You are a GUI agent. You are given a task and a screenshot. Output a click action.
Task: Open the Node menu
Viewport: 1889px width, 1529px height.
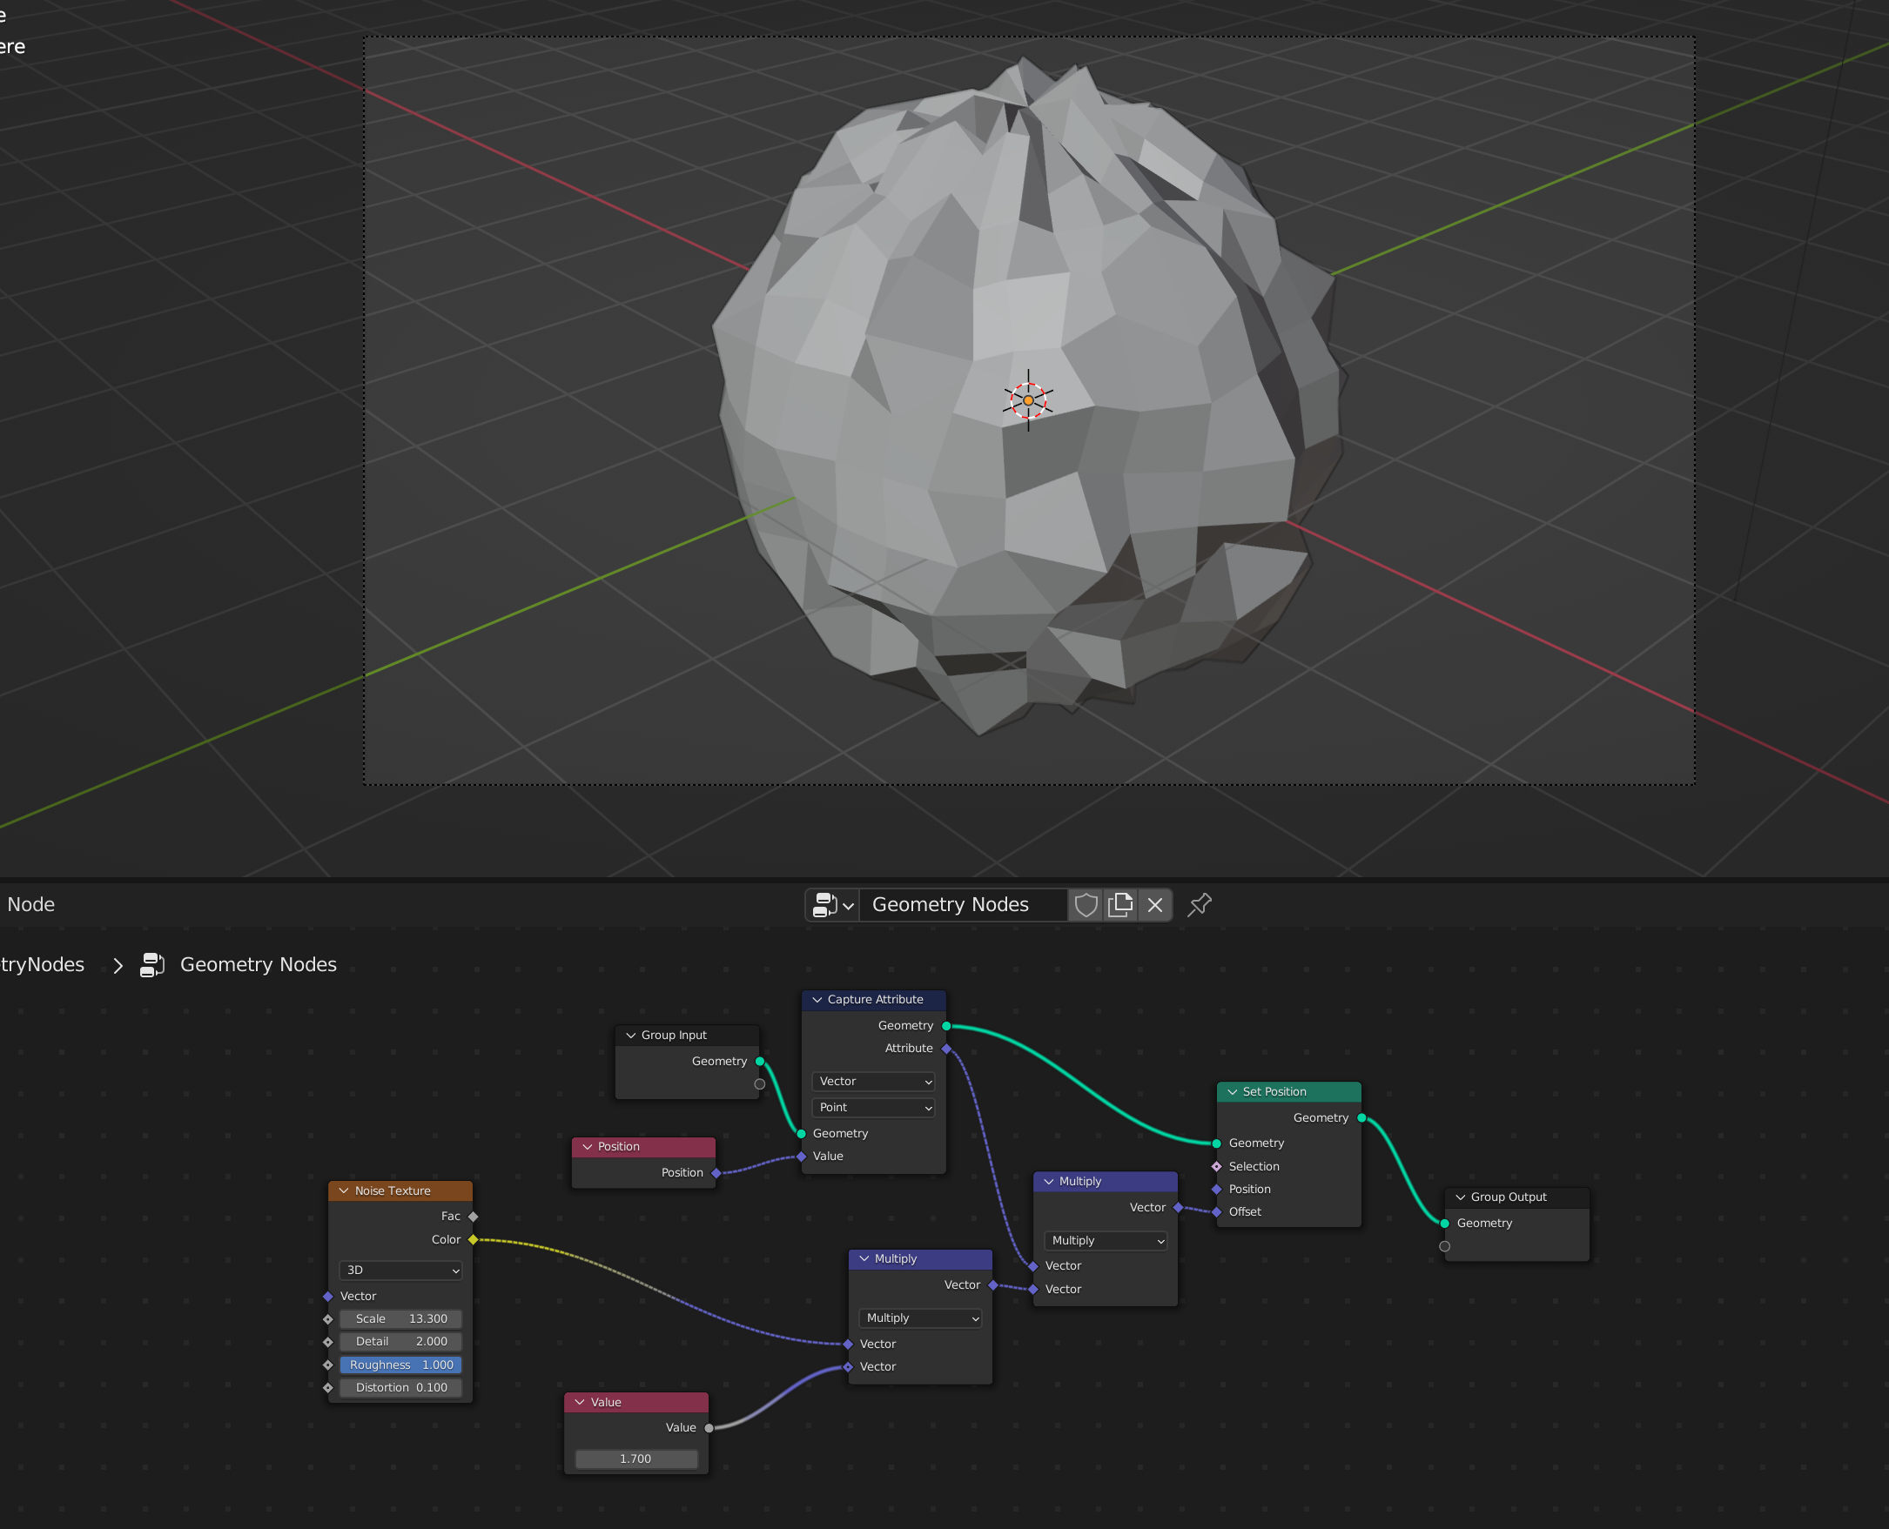[30, 904]
